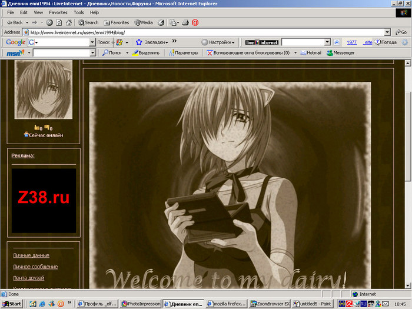Open the popup blocker dropdown arrow

tap(295, 53)
